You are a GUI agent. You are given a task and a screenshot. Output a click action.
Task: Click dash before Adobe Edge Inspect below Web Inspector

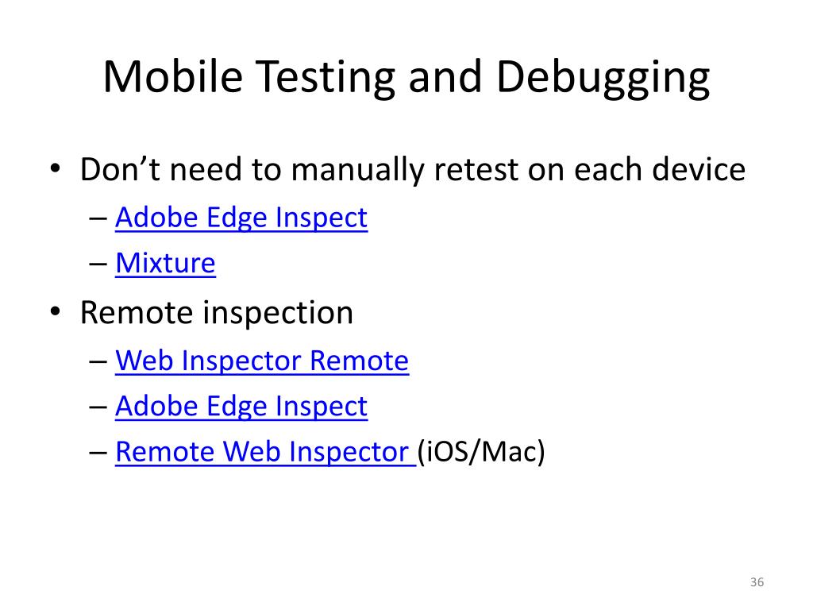[98, 407]
